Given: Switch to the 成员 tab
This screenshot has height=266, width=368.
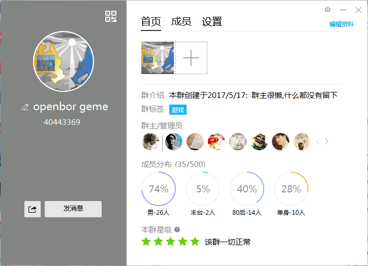Looking at the screenshot, I should 181,21.
